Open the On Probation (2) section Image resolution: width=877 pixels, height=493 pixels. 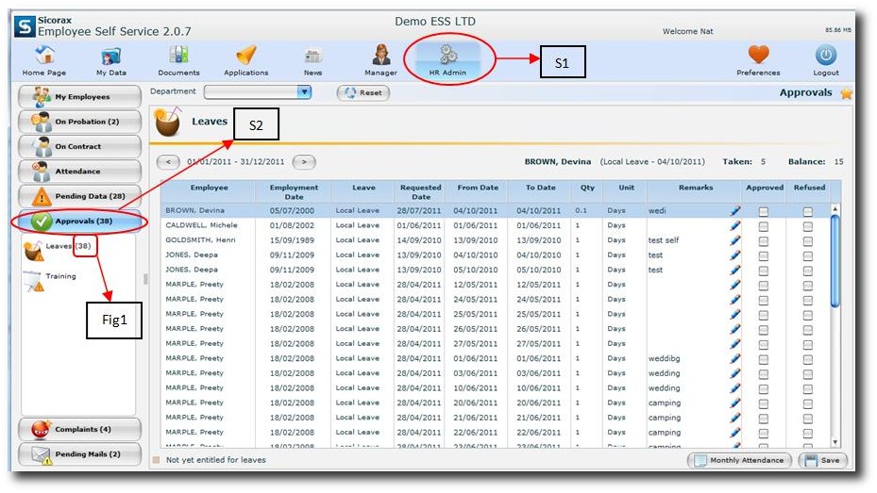(80, 122)
